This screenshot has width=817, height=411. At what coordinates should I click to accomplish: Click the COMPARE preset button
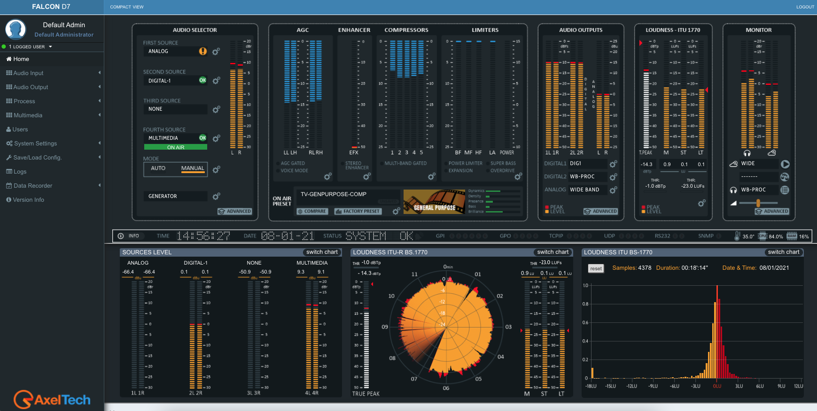click(312, 211)
